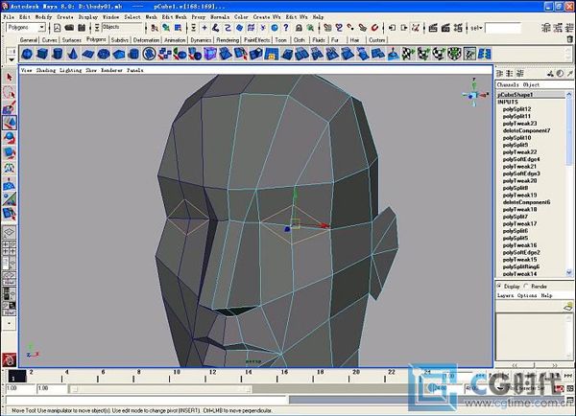576x416 pixels.
Task: Switch to the Surfaces shelf tab
Action: click(72, 39)
